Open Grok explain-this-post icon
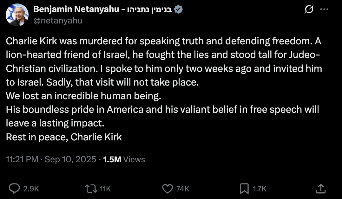This screenshot has height=199, width=342. [309, 10]
